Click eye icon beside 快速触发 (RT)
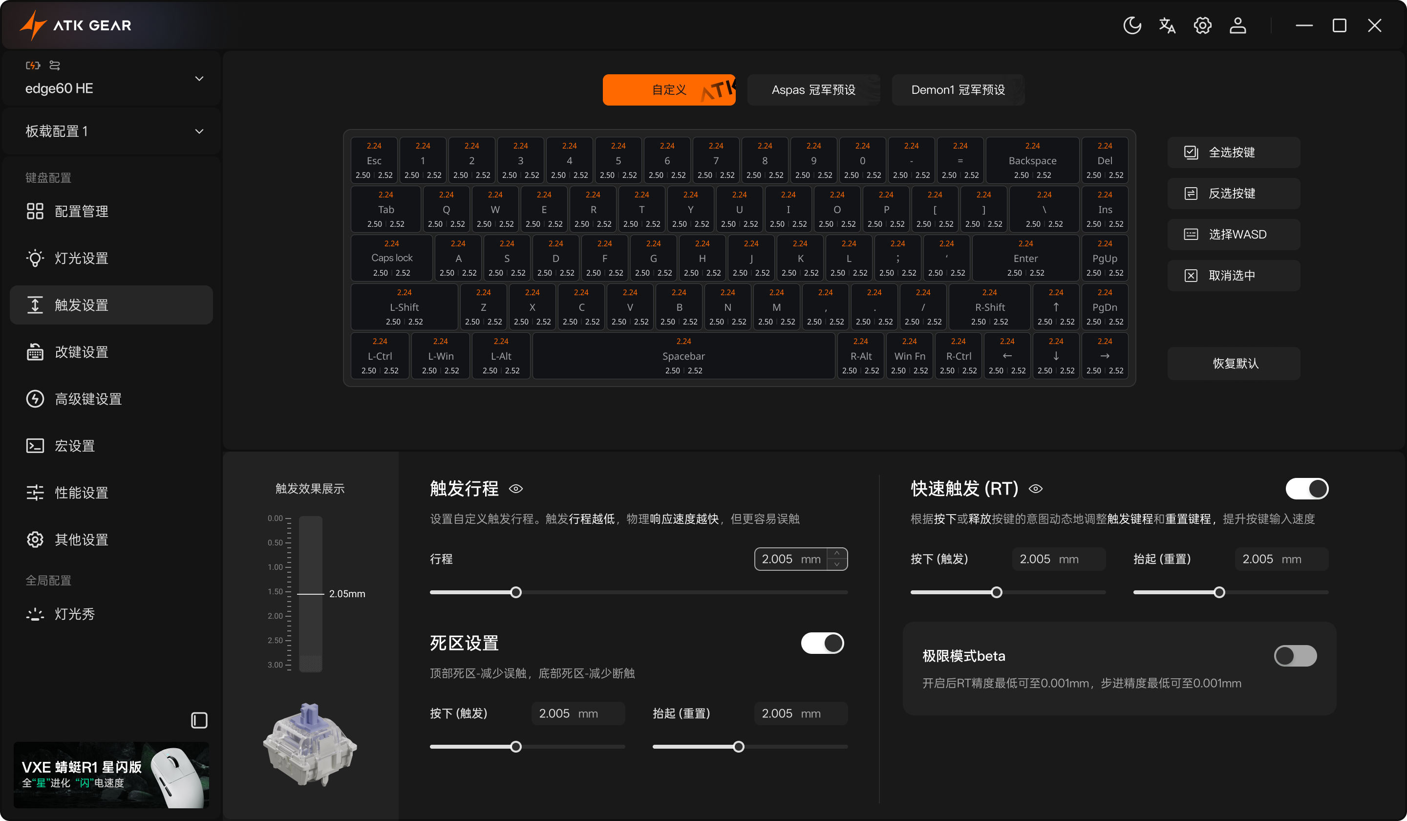The image size is (1407, 821). (1036, 489)
